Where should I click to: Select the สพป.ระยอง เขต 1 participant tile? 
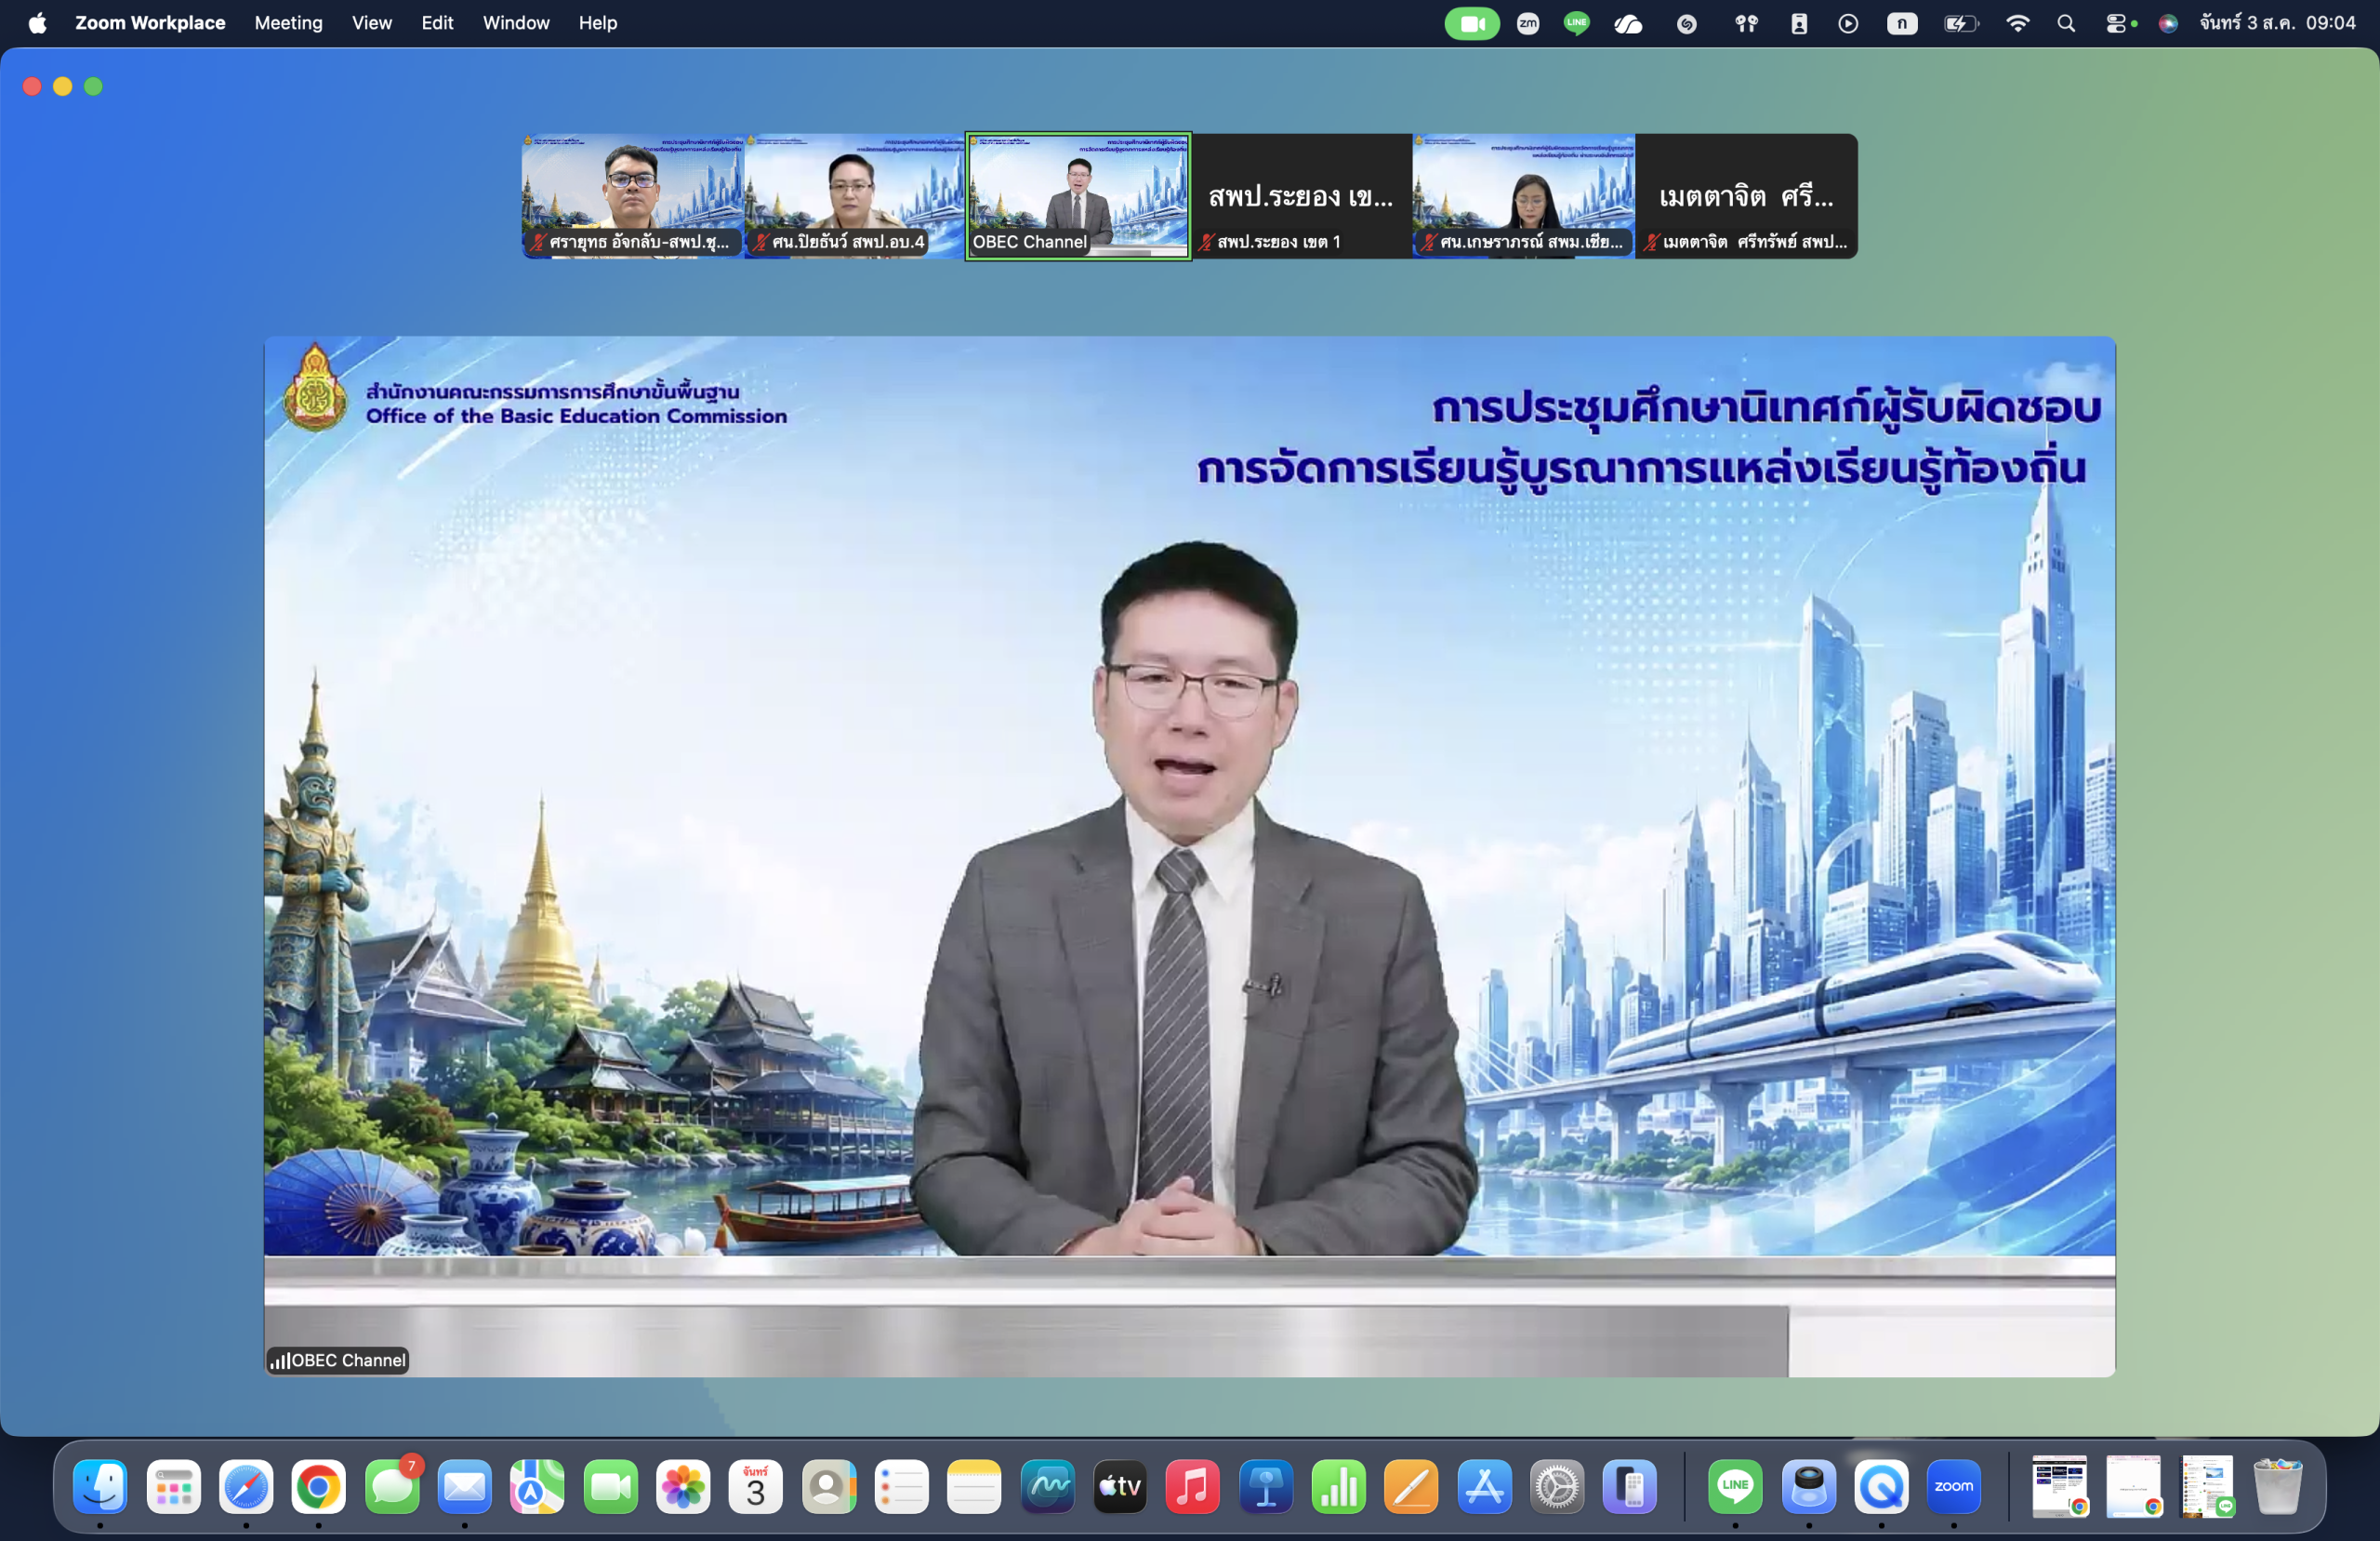coord(1301,196)
